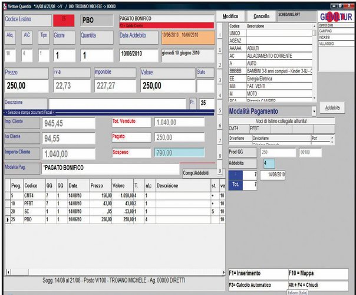Select the current row marker for PBO
Viewport: 356px width, 295px height.
tap(7, 219)
